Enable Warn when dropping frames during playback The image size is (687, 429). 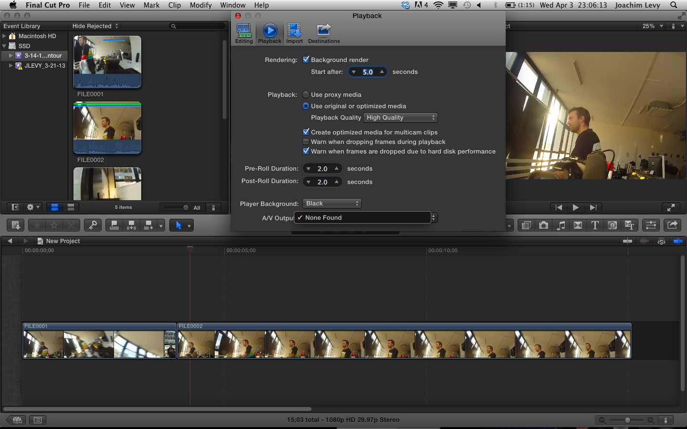click(306, 142)
